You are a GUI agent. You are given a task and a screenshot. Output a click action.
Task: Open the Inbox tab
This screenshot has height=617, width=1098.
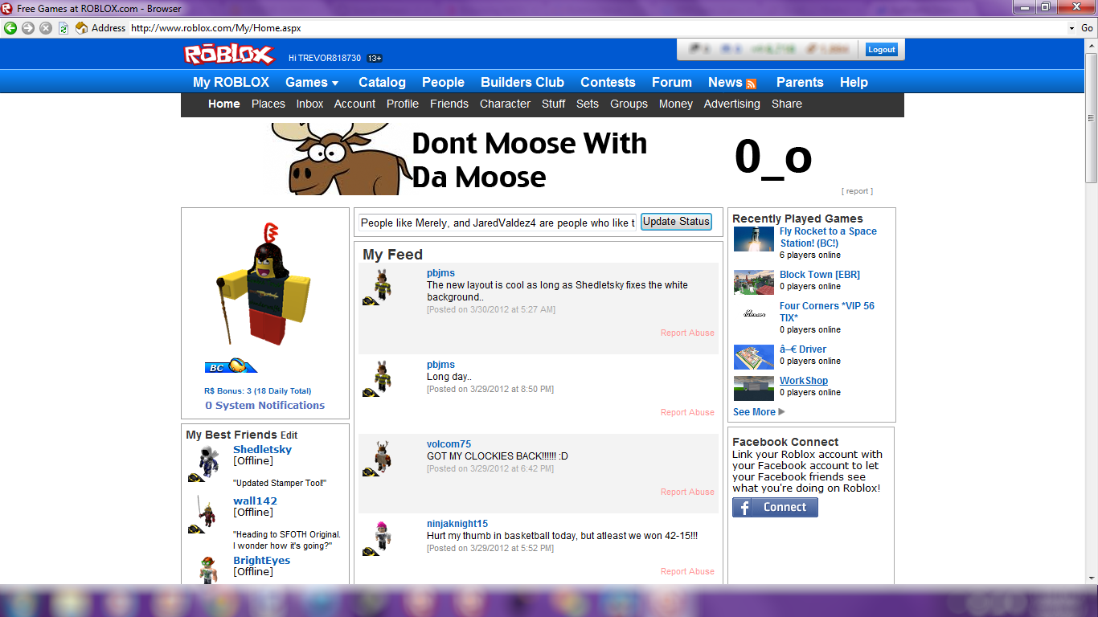[309, 104]
